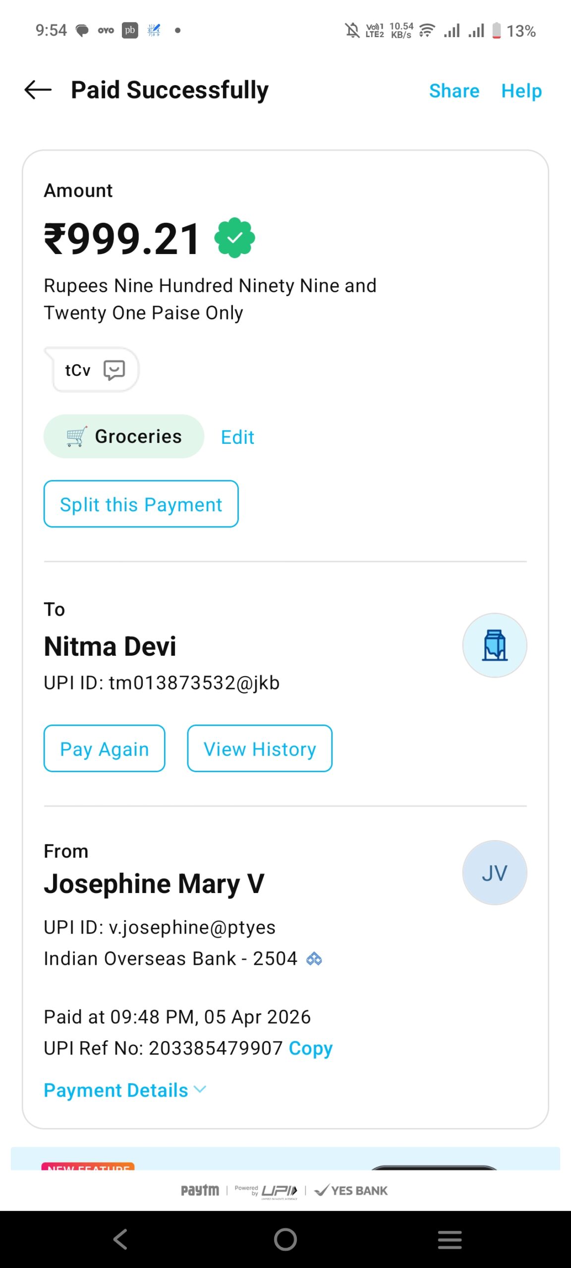Open Nitma Devi's merchant avatar icon

point(494,645)
